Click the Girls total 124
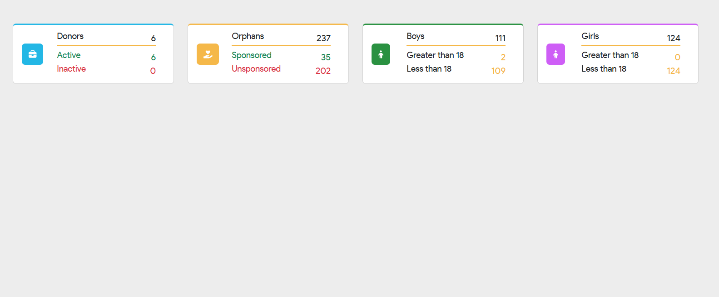Screen dimensions: 719x297 [673, 38]
